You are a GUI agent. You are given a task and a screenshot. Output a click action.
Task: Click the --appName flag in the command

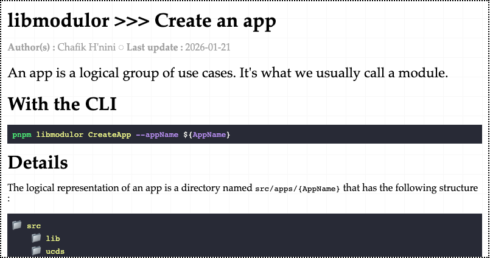(157, 134)
